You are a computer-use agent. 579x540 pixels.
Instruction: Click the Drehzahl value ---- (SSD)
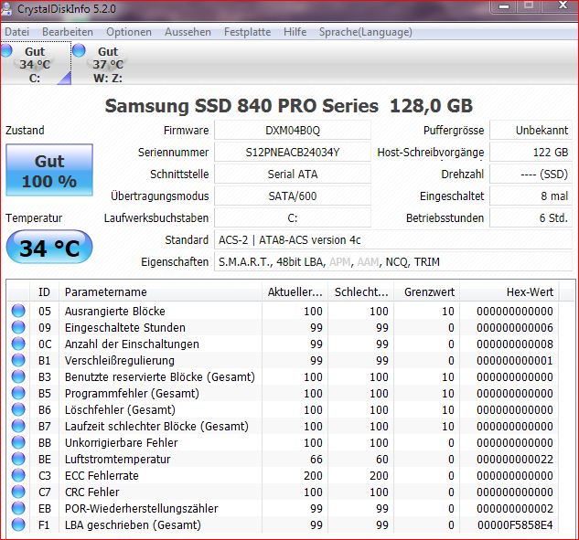531,175
